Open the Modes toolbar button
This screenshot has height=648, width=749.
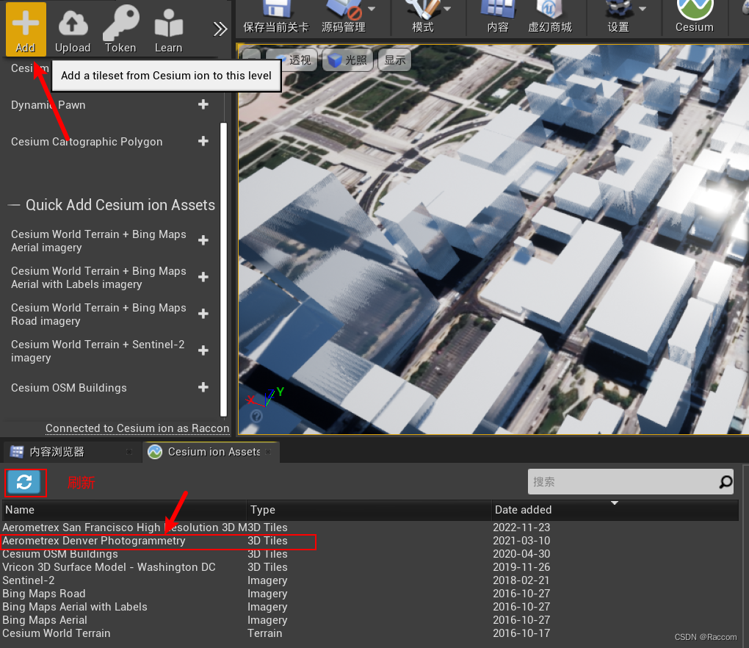coord(423,18)
